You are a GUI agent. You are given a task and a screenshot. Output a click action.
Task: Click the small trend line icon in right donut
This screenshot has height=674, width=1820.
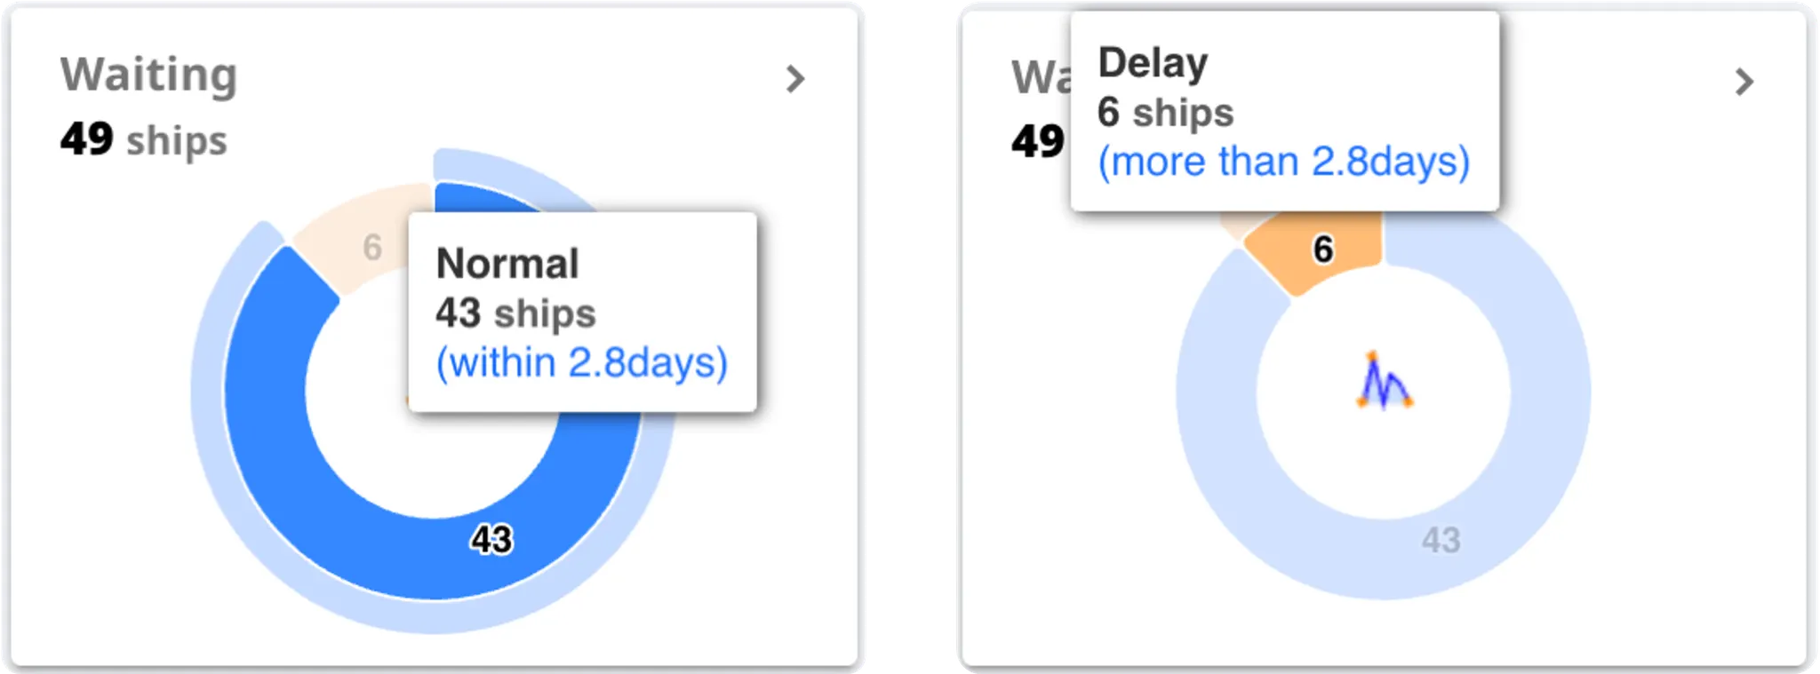[1384, 380]
